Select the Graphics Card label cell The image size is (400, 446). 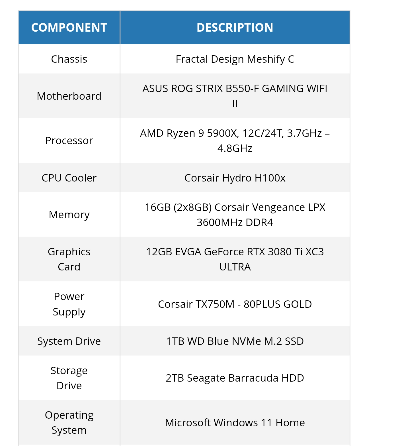click(69, 259)
